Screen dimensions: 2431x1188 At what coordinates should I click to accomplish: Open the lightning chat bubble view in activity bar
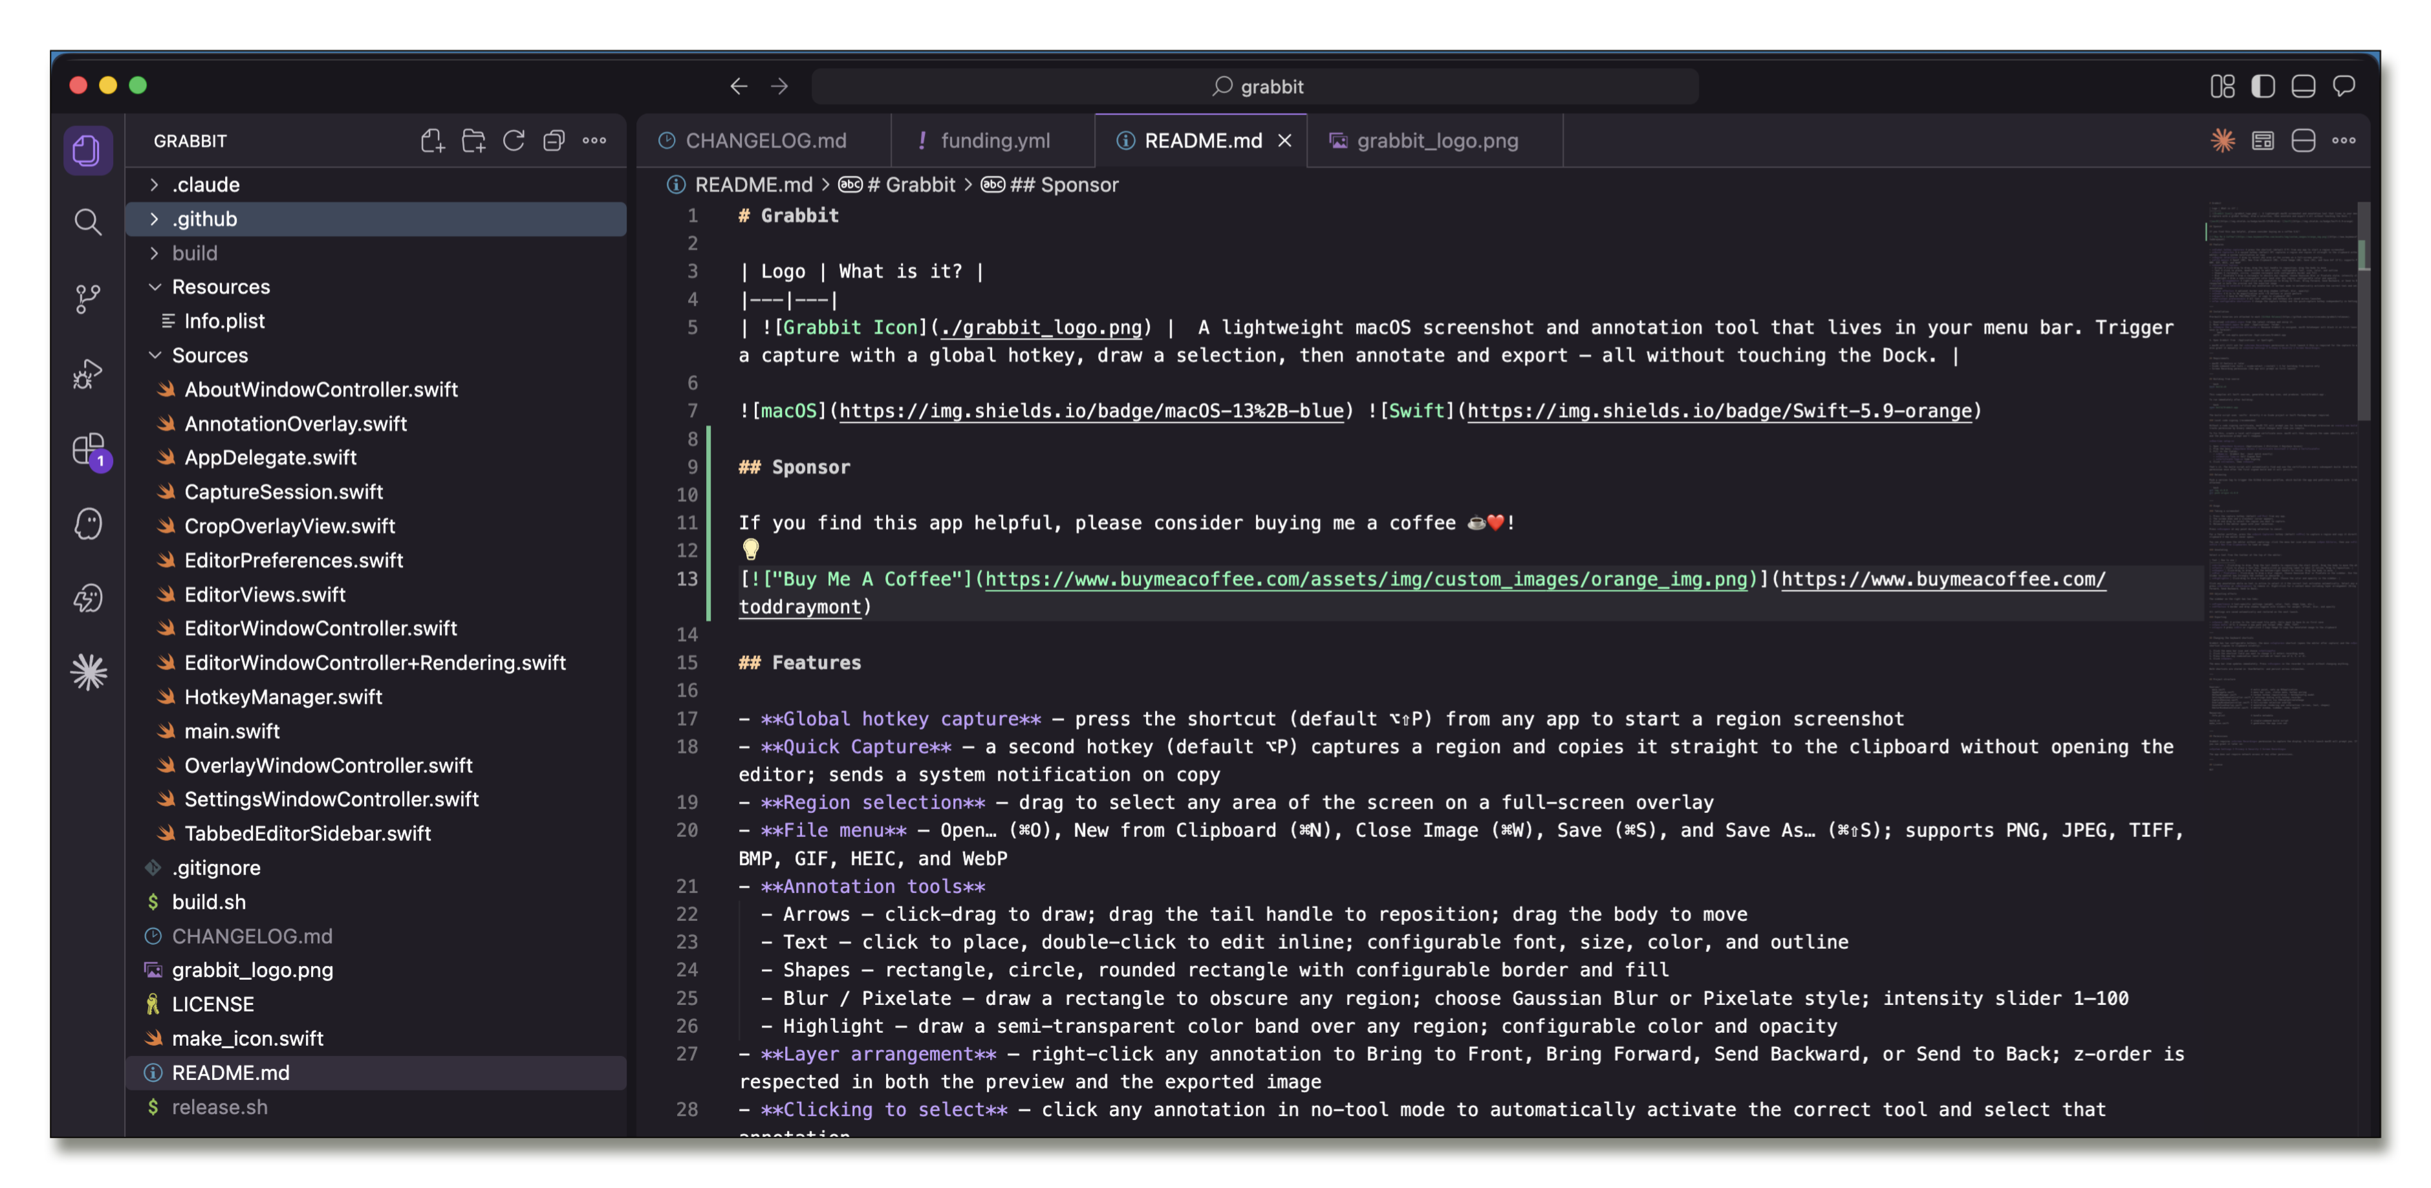(x=88, y=598)
